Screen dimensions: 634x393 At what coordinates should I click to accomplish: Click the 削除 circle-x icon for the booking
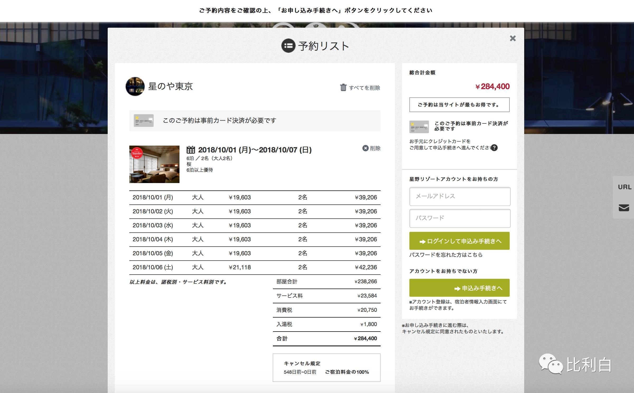(365, 148)
